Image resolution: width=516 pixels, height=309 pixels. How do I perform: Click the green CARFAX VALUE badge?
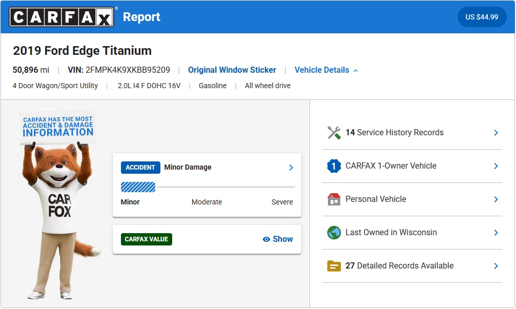(146, 239)
